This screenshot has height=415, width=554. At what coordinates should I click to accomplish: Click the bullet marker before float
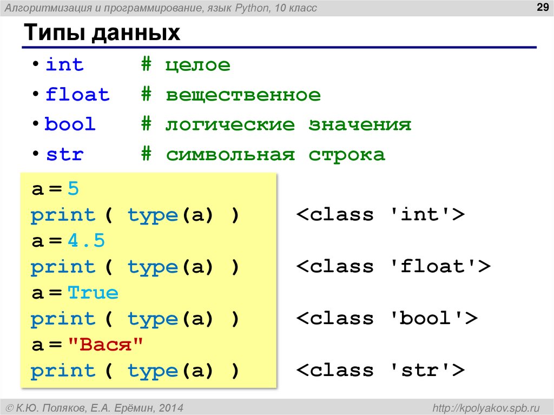click(x=36, y=95)
